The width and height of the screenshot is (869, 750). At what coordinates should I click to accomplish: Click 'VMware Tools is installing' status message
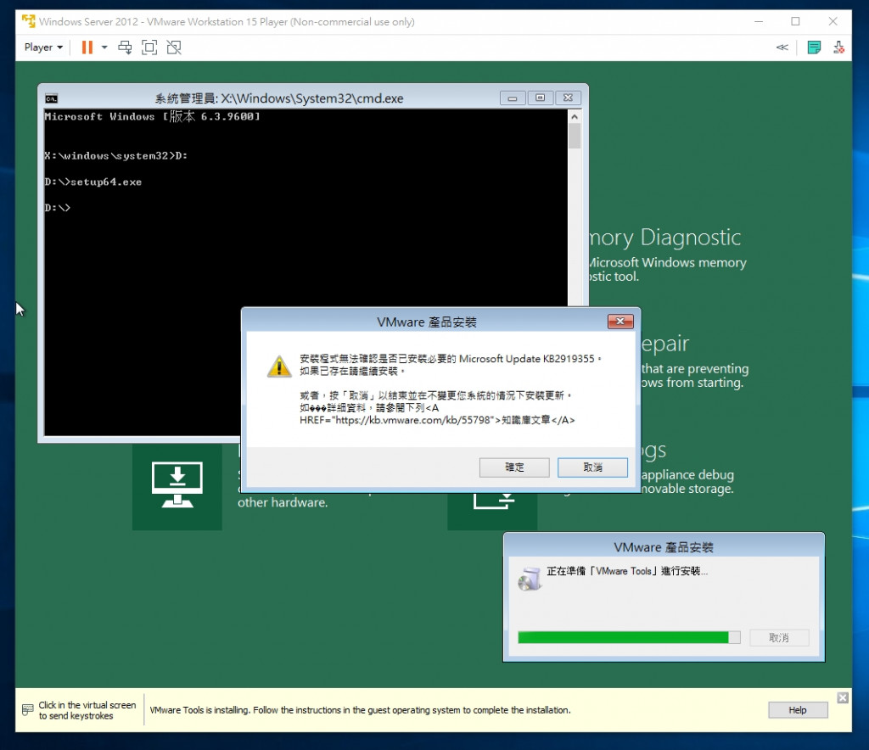click(360, 710)
